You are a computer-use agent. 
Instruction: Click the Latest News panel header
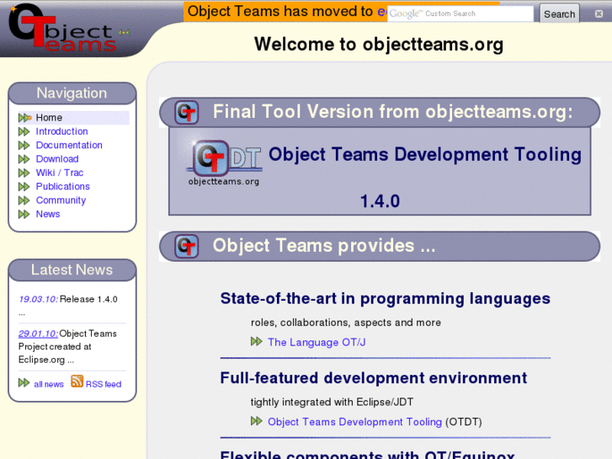72,270
